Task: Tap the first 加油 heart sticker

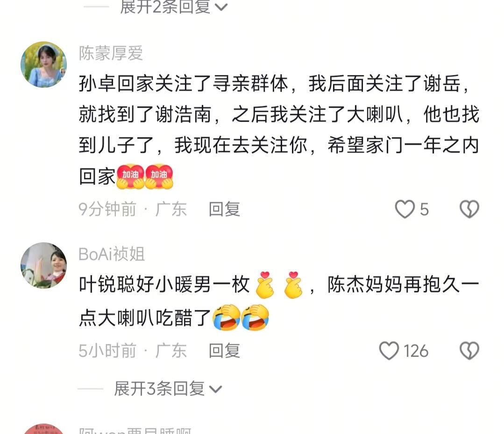Action: tap(130, 177)
